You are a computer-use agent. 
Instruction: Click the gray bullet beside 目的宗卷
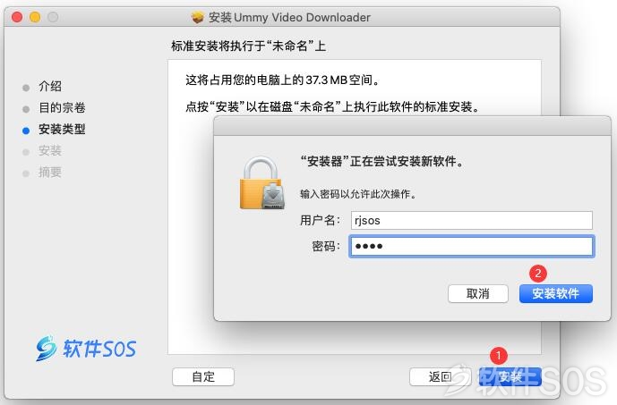pyautogui.click(x=26, y=109)
